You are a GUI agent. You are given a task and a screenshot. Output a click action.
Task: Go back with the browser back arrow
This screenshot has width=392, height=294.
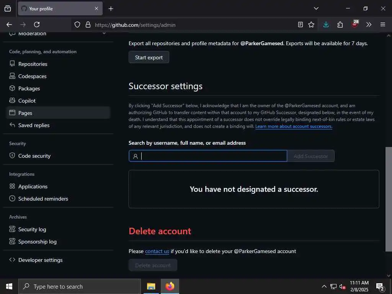click(x=9, y=24)
